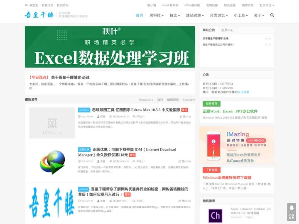This screenshot has height=224, width=299.
Task: Click the 我要注册 register link
Action: (47, 5)
